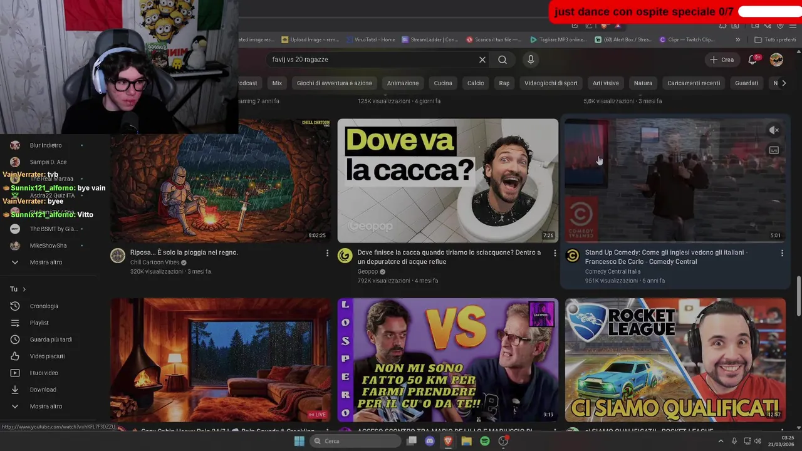The image size is (802, 451).
Task: Open more options for 'Riposa... È solo la pioggia' video
Action: 327,253
